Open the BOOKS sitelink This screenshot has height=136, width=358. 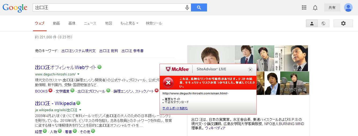(x=41, y=91)
